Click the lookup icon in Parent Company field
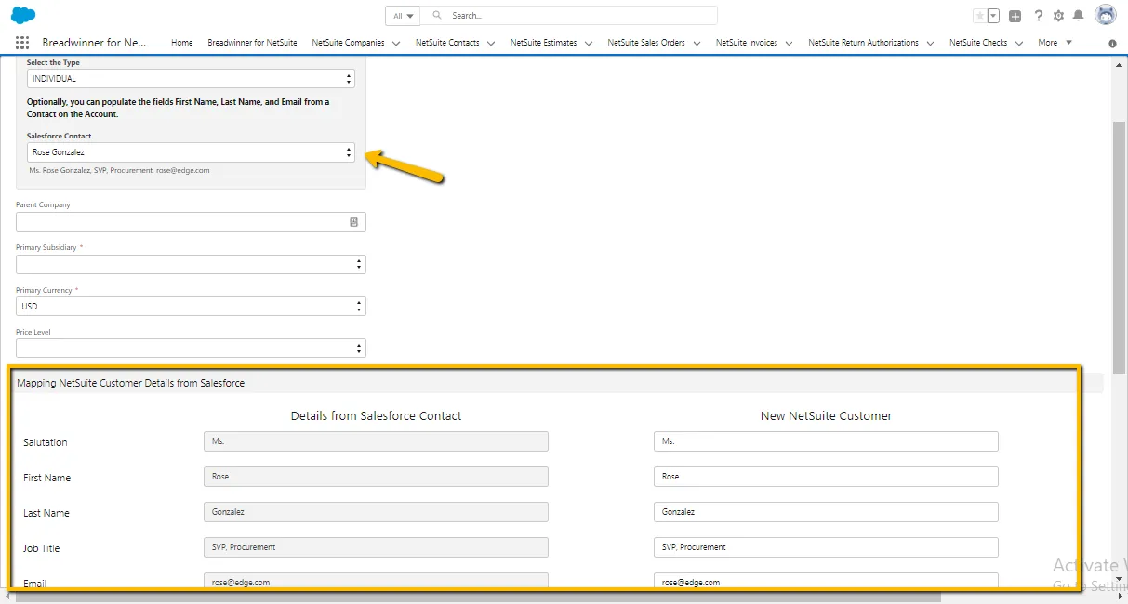This screenshot has width=1128, height=604. 354,222
